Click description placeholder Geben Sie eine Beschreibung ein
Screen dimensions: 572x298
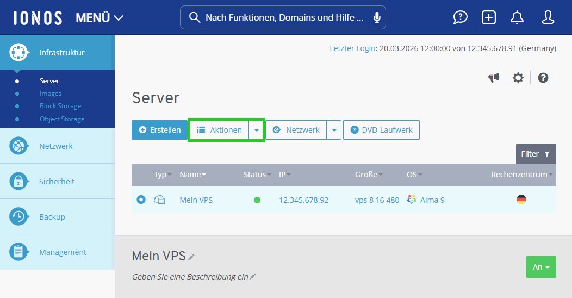[x=190, y=277]
